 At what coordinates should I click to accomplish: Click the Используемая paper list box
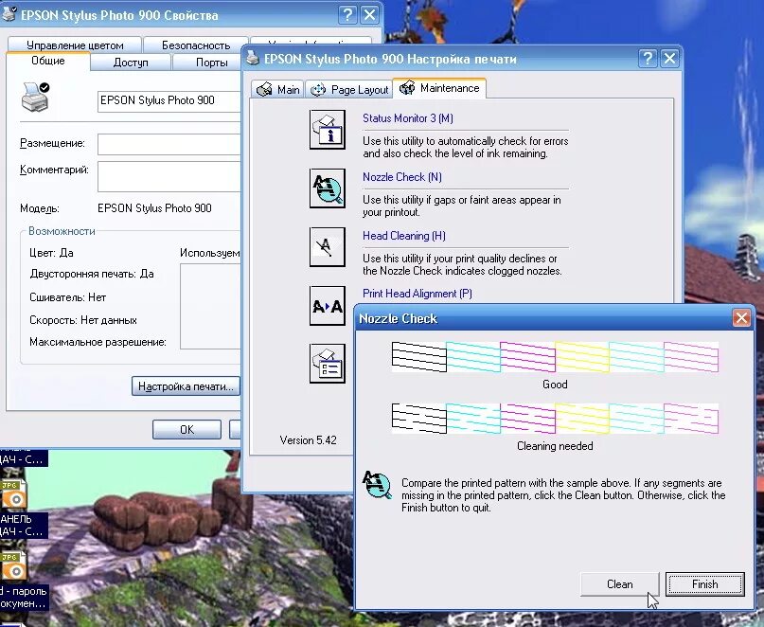click(210, 306)
